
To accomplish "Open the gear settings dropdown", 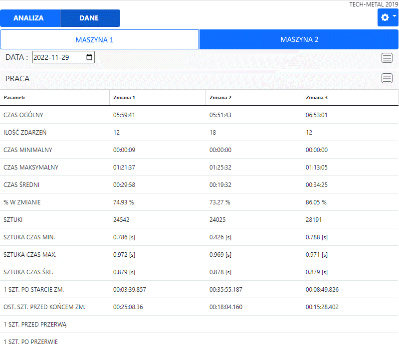I will (x=388, y=17).
